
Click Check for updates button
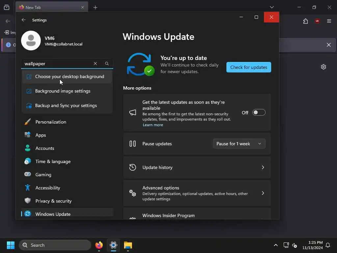coord(249,67)
